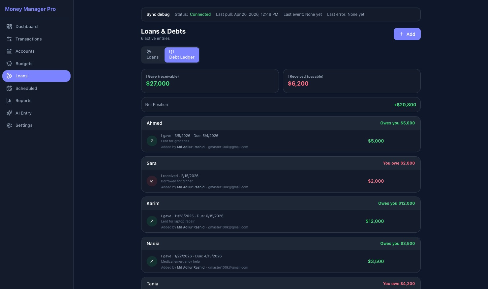Open Settings via the gear icon
This screenshot has height=289, width=488.
[x=9, y=125]
